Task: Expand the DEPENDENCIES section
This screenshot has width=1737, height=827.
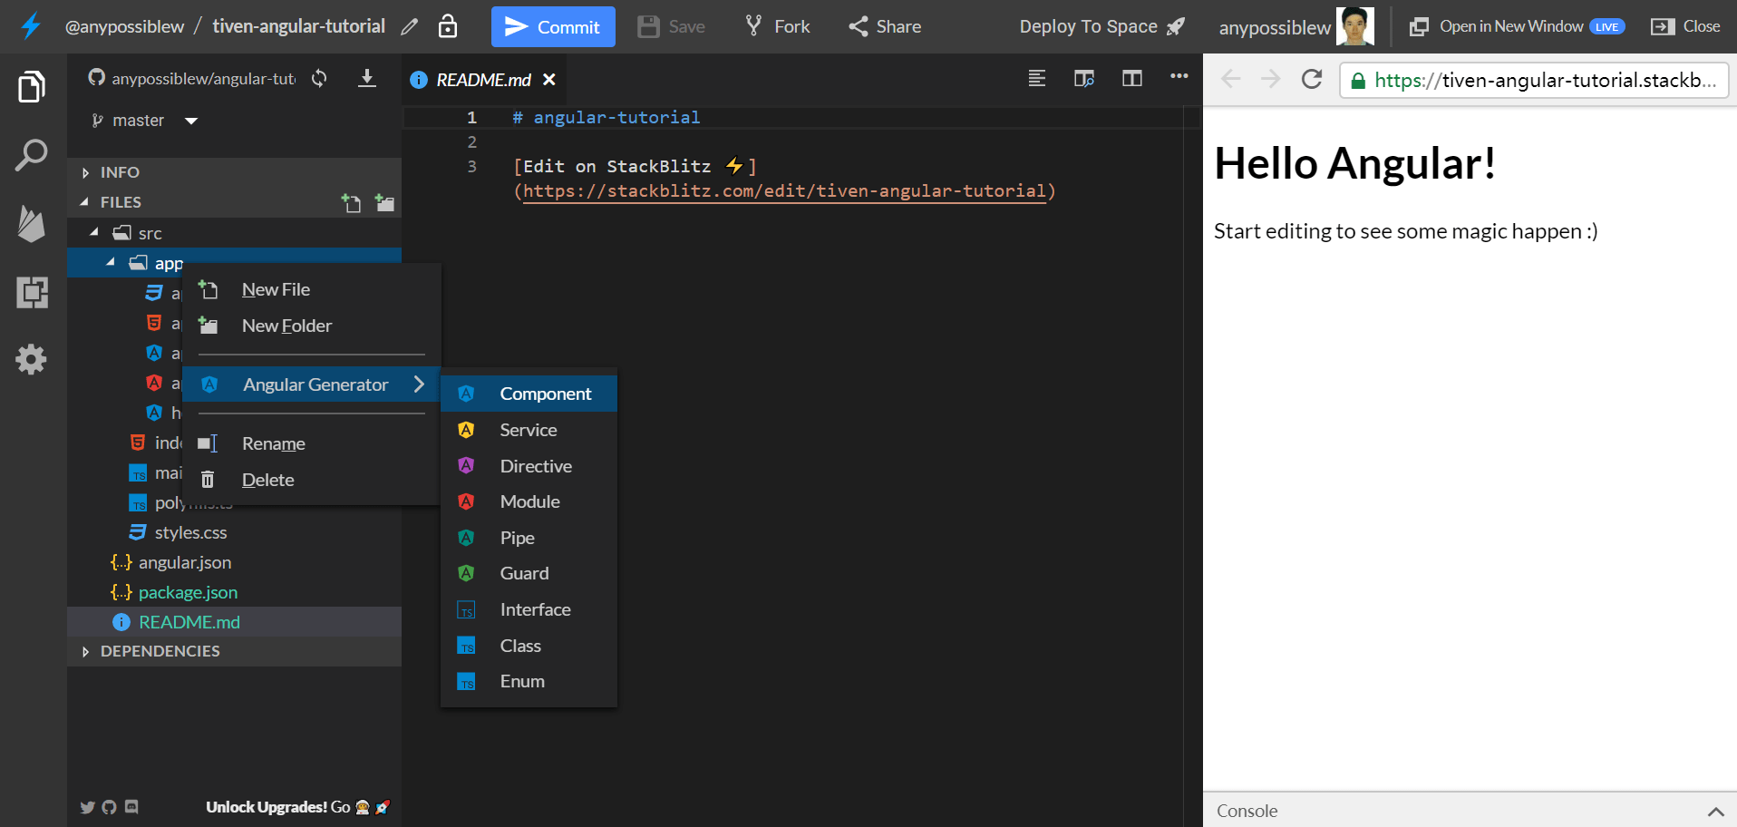Action: 234,651
